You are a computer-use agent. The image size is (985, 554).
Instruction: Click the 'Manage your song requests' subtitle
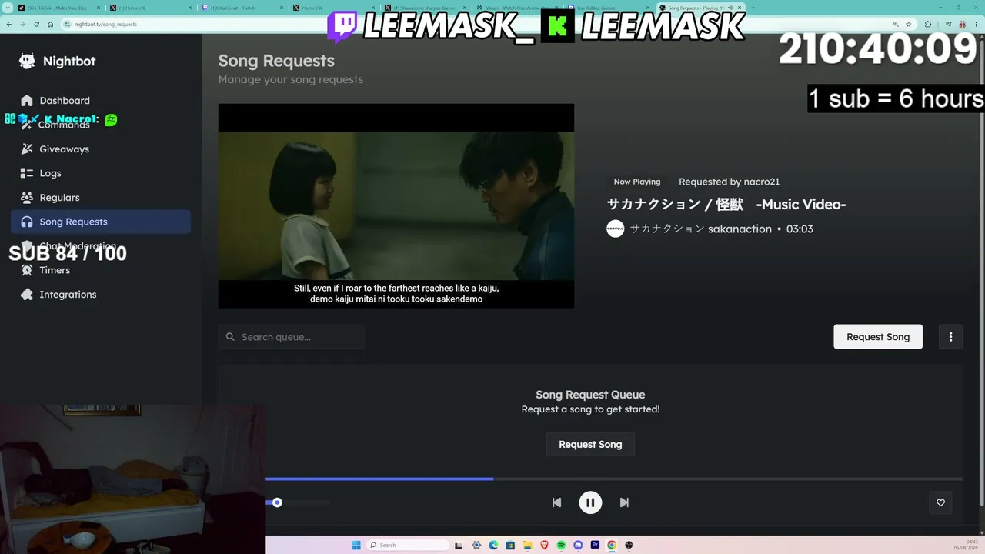coord(291,79)
